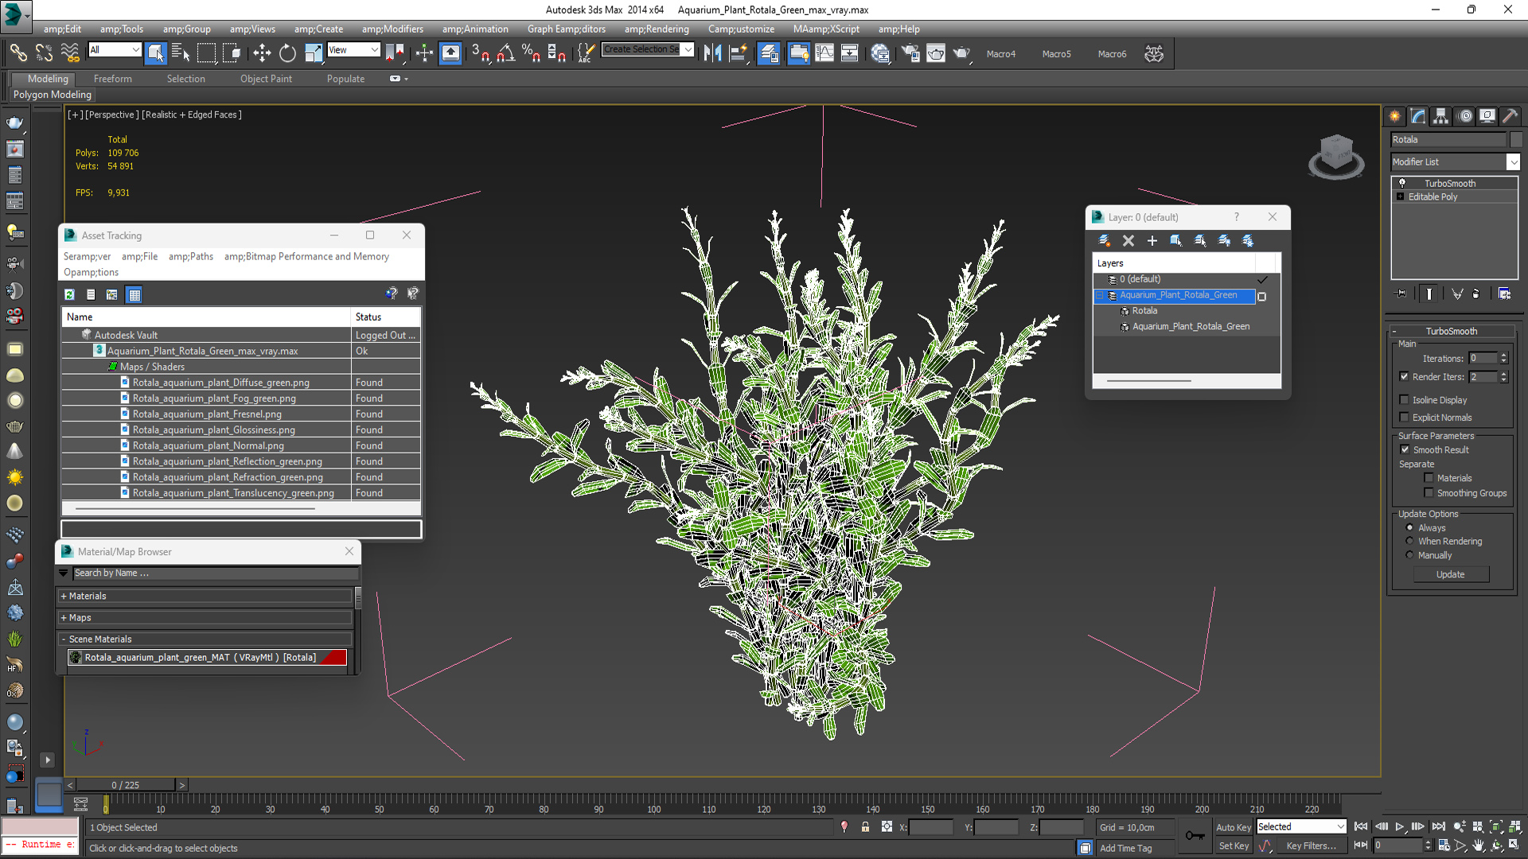Viewport: 1528px width, 859px height.
Task: Uncheck the Smooth Result checkbox
Action: [x=1405, y=449]
